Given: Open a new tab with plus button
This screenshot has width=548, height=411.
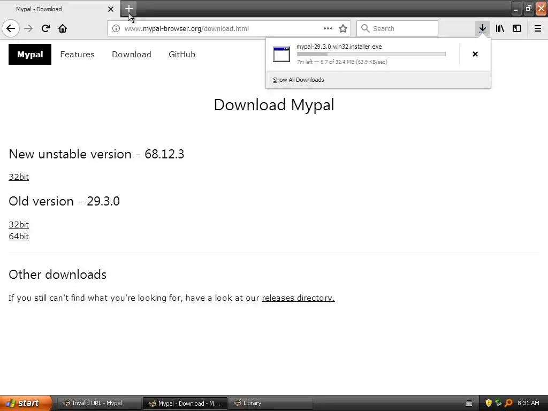Looking at the screenshot, I should [x=128, y=9].
